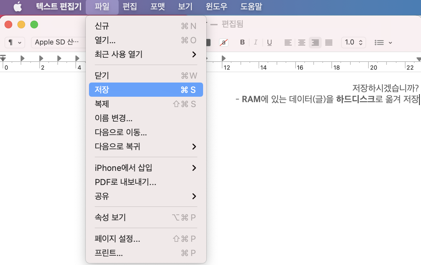Viewport: 421px width, 265px height.
Task: Open the Apple SD font family dropdown
Action: 59,42
